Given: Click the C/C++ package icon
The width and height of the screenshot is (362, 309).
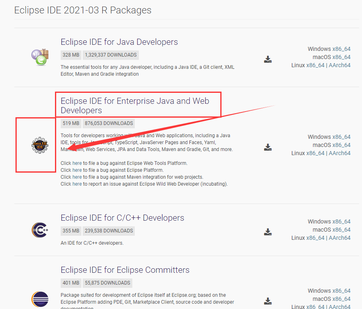Looking at the screenshot, I should pos(40,230).
